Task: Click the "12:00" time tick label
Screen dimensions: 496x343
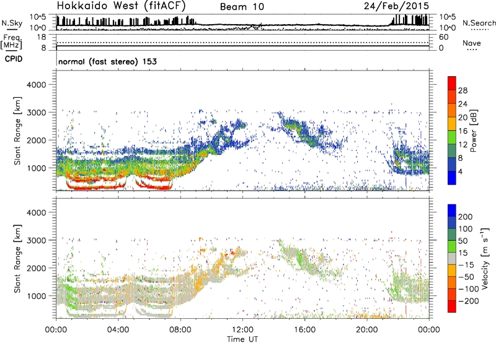Action: [242, 330]
